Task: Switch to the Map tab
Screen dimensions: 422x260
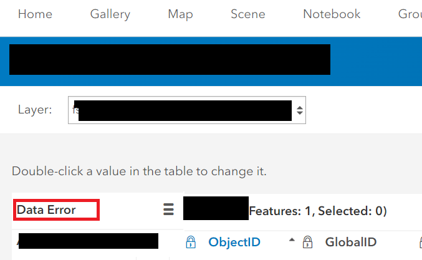Action: pos(180,14)
